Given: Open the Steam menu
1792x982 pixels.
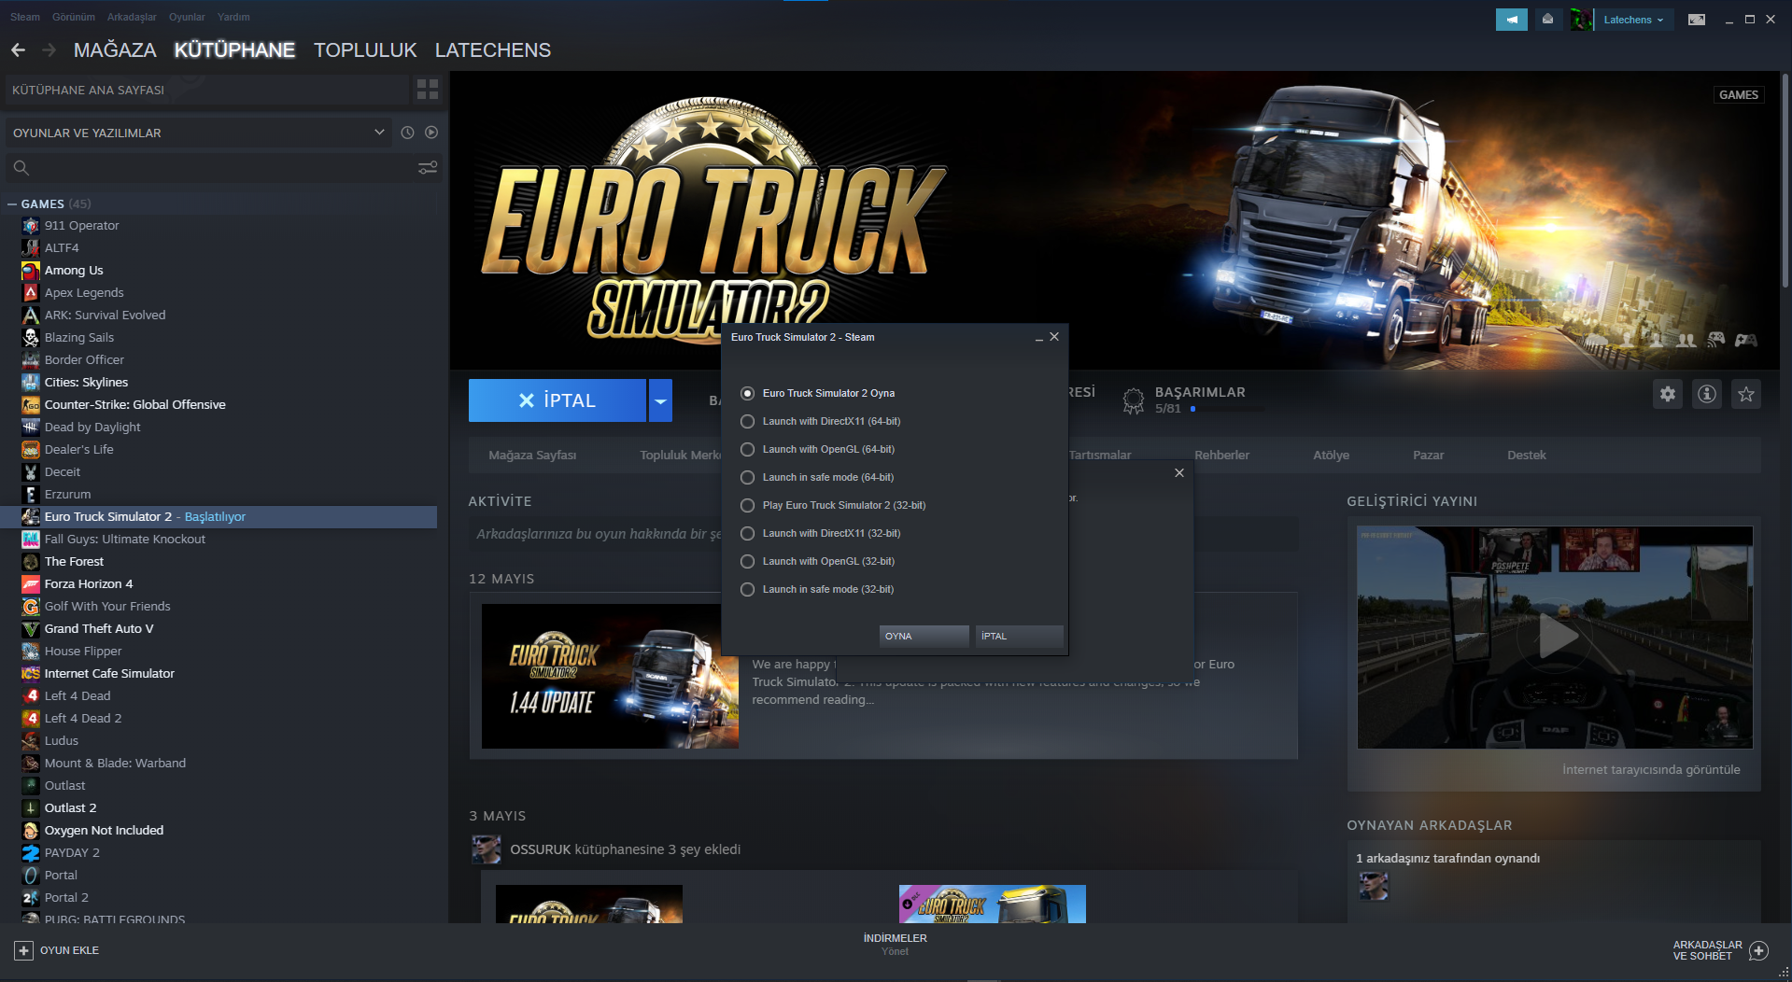Looking at the screenshot, I should (x=25, y=17).
